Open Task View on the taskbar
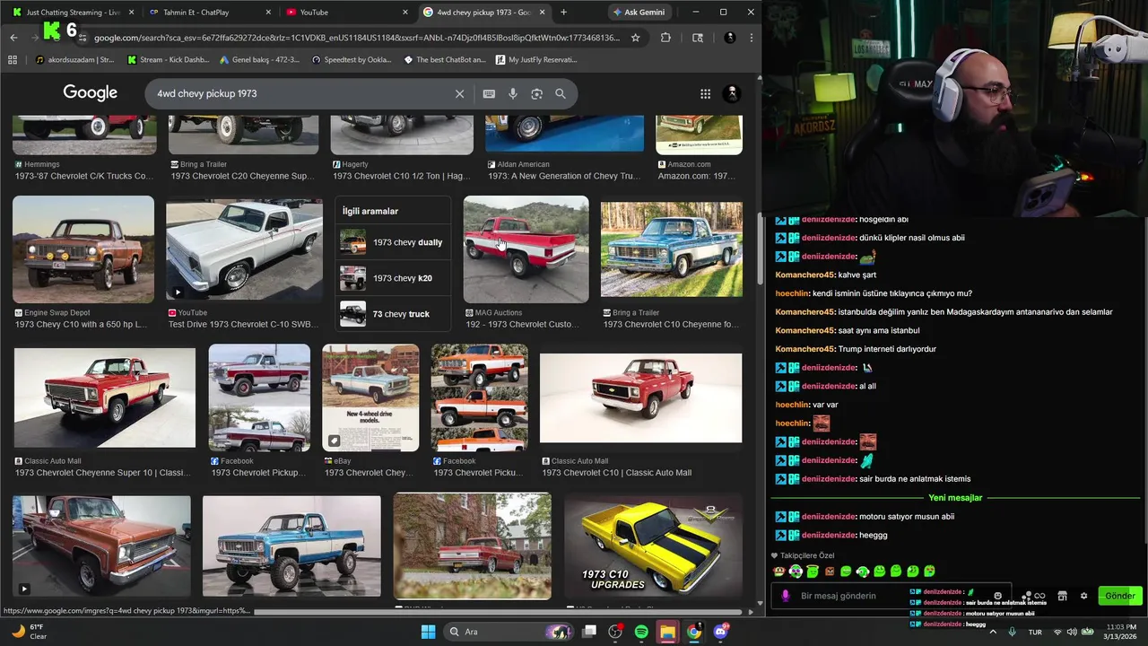 [589, 632]
